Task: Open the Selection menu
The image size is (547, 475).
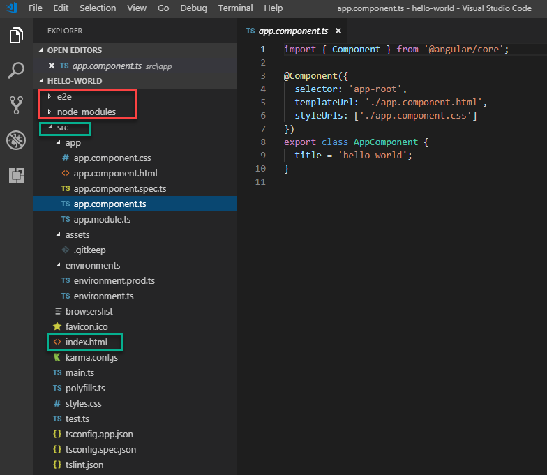Action: coord(98,8)
